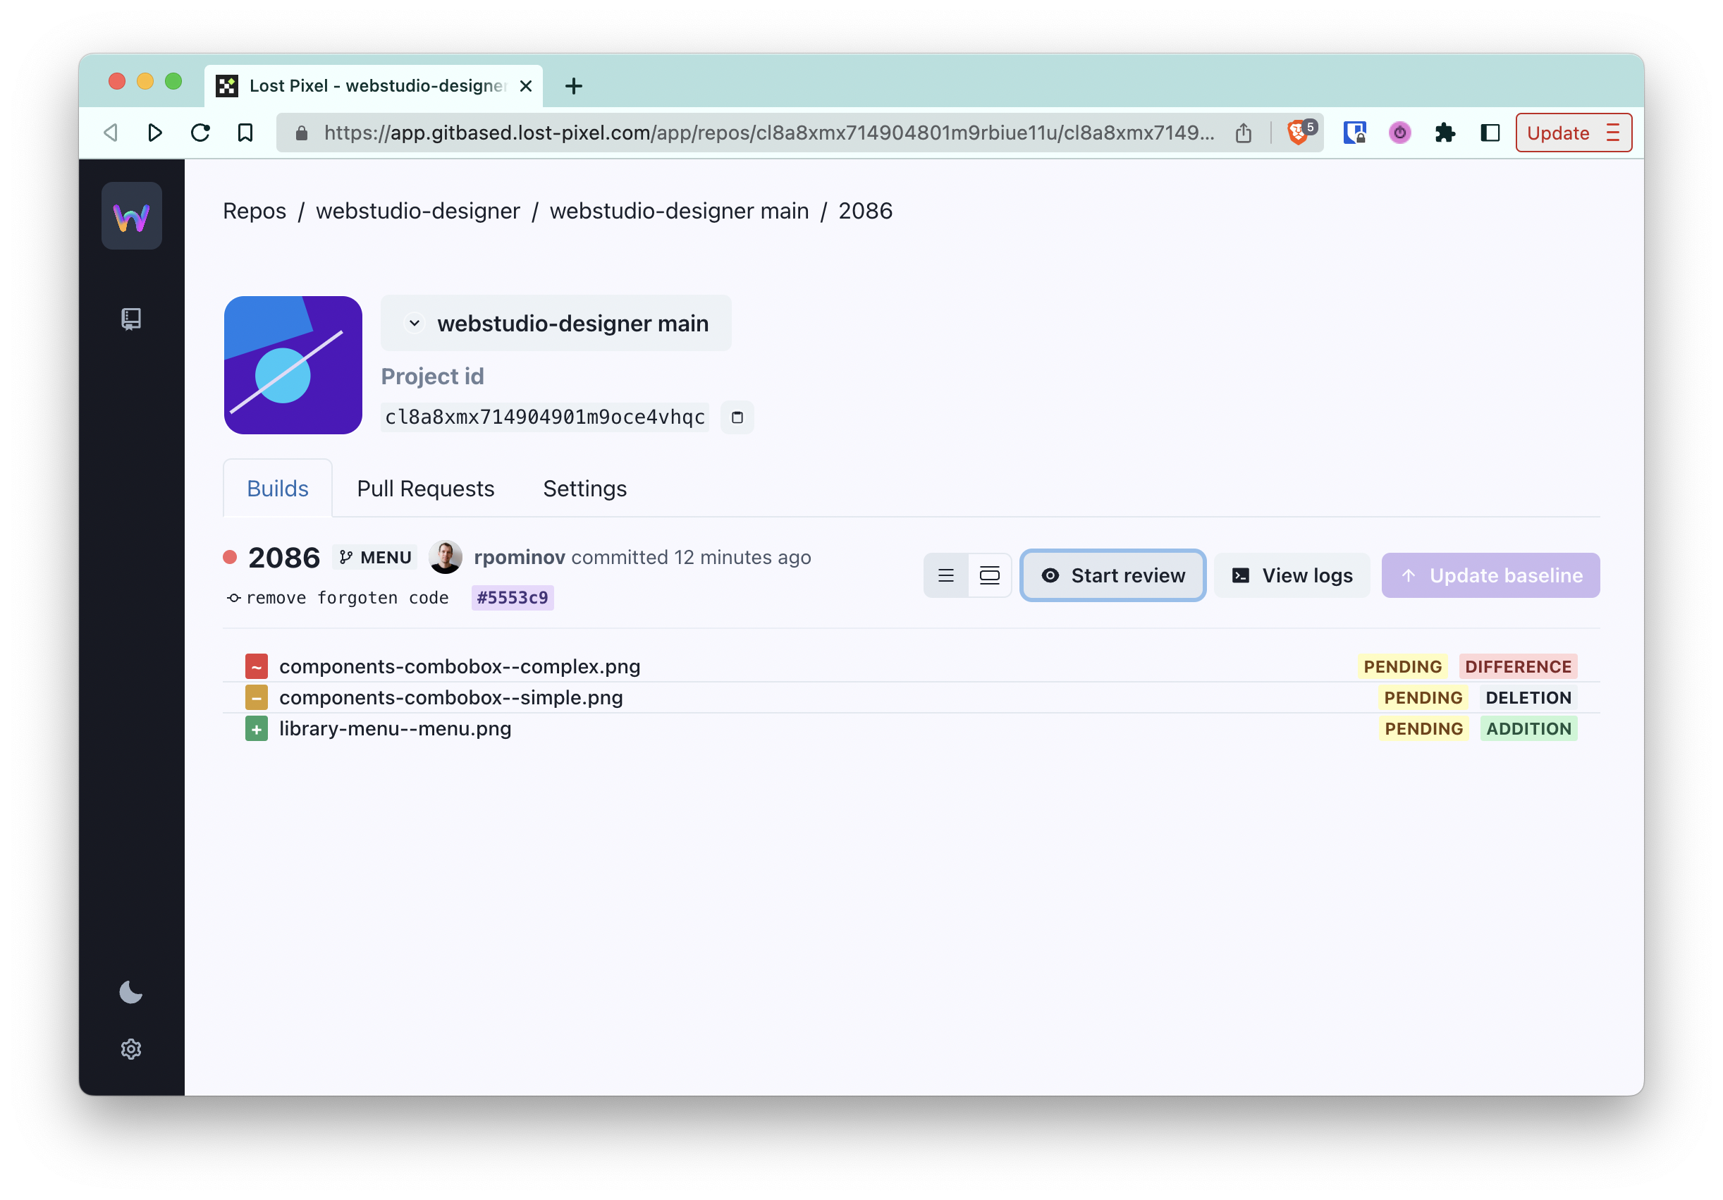
Task: Click the View logs button
Action: click(1292, 575)
